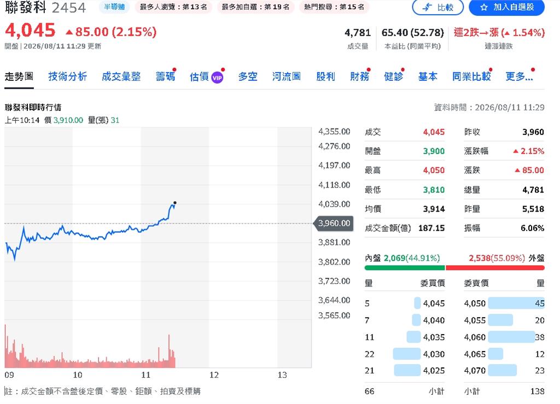Open the 股利 tab
Image resolution: width=560 pixels, height=404 pixels.
(x=325, y=77)
